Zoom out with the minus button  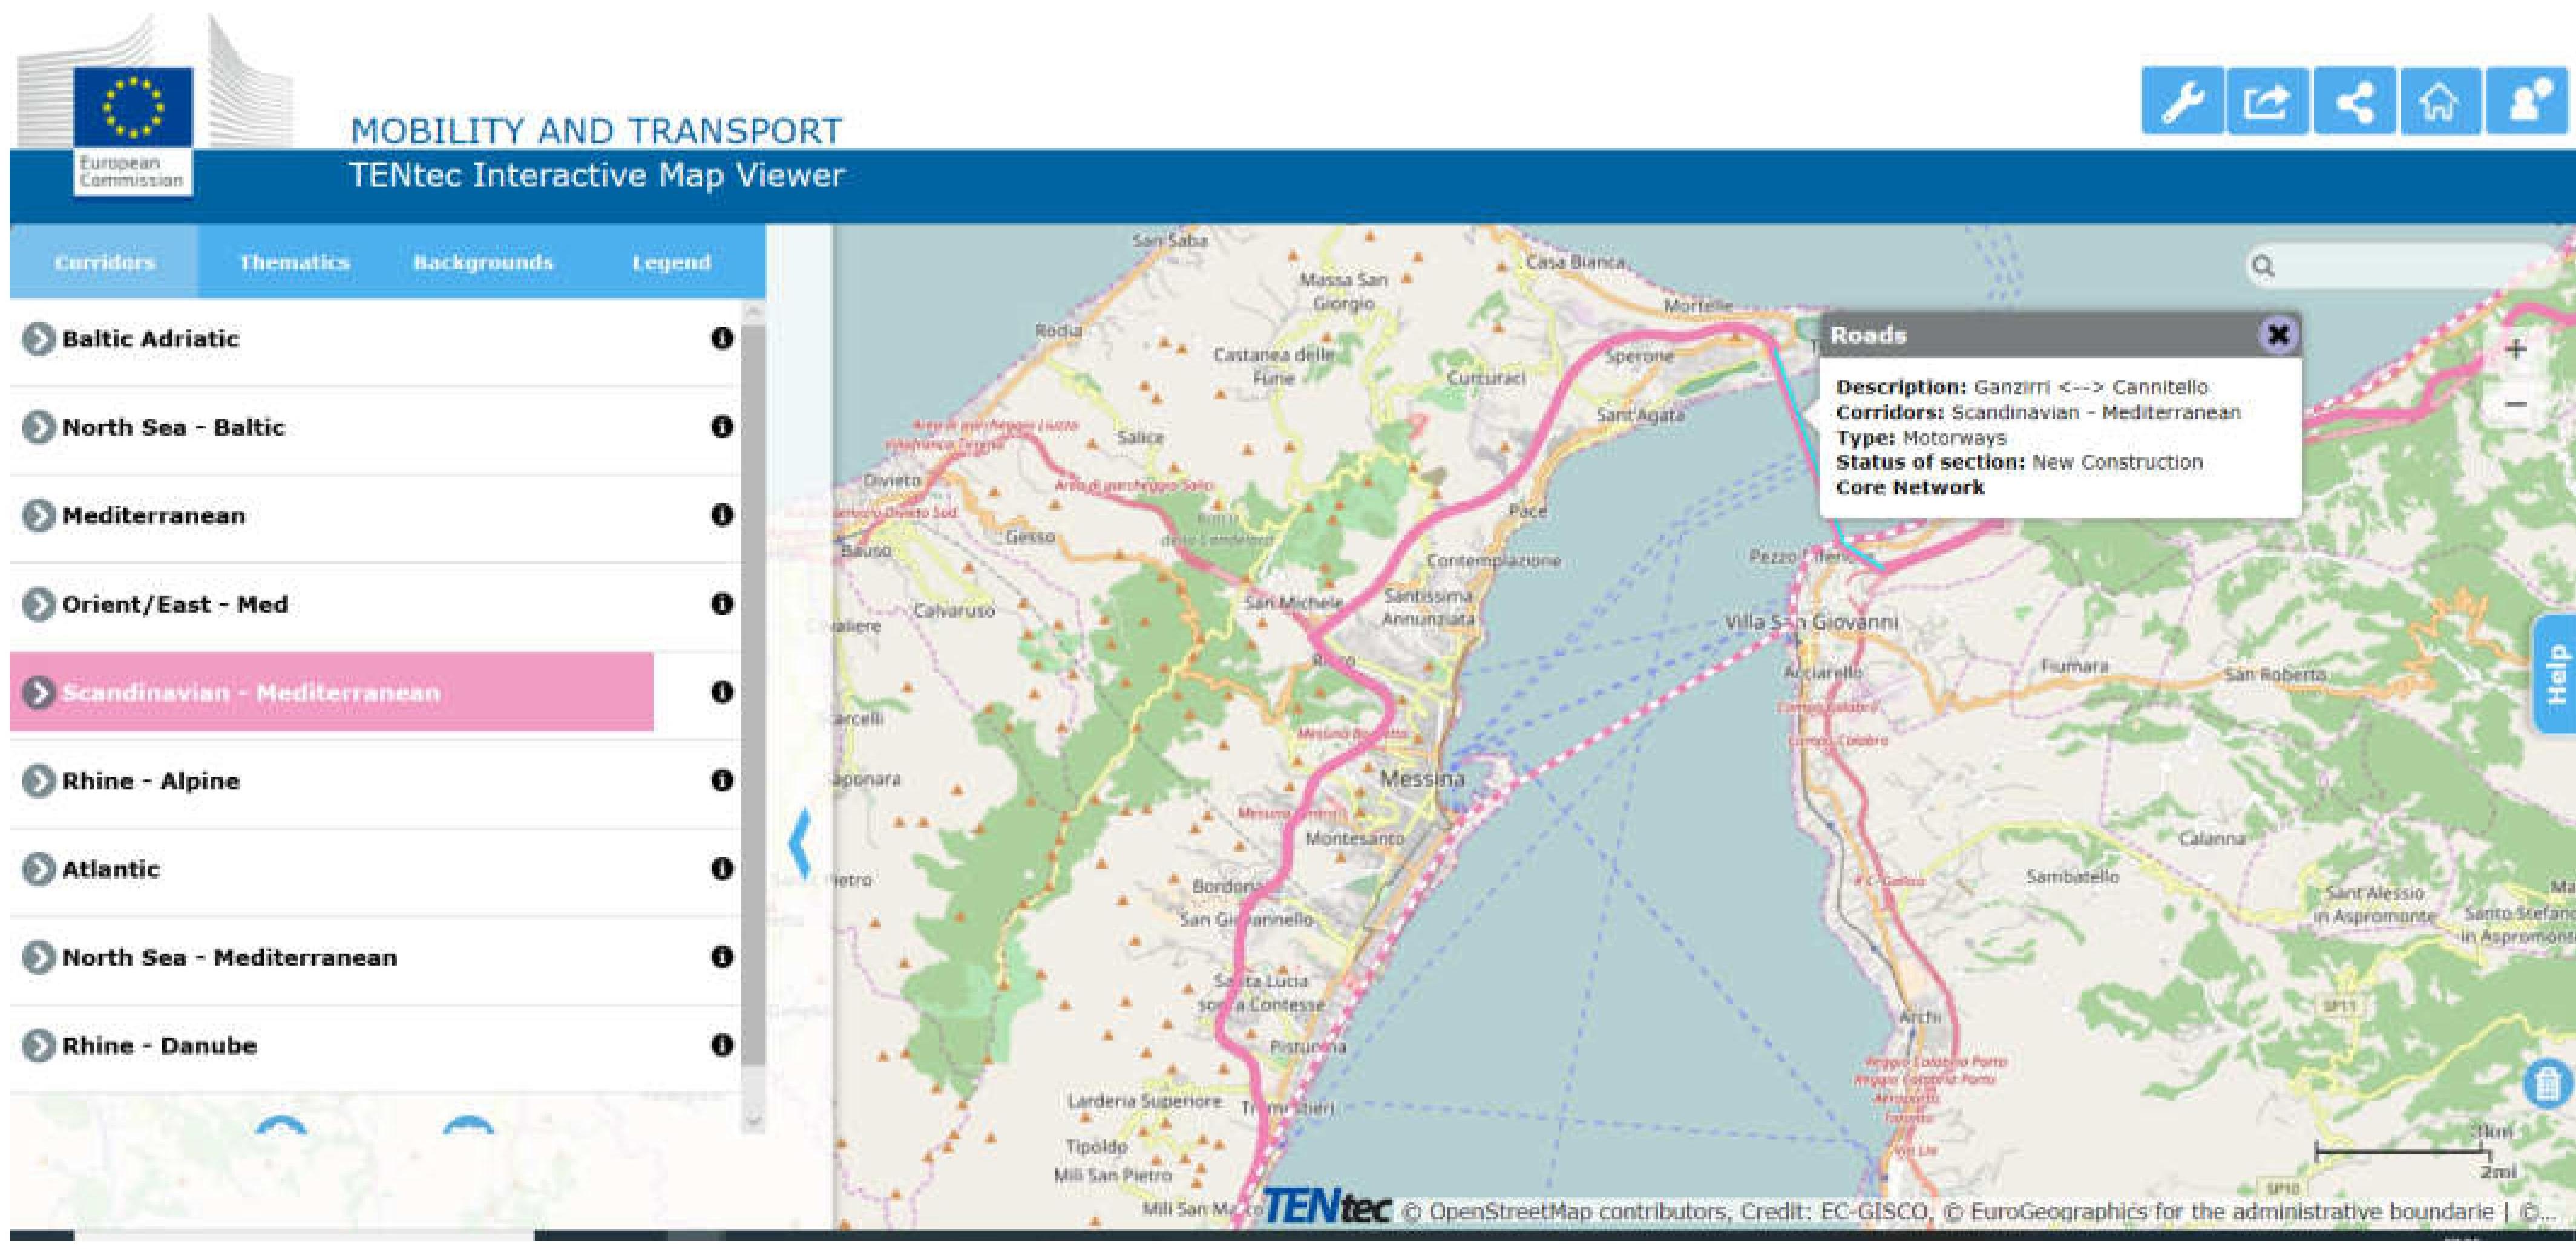pyautogui.click(x=2516, y=405)
